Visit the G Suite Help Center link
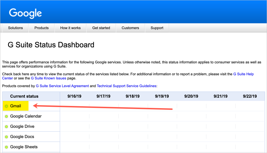 point(243,74)
